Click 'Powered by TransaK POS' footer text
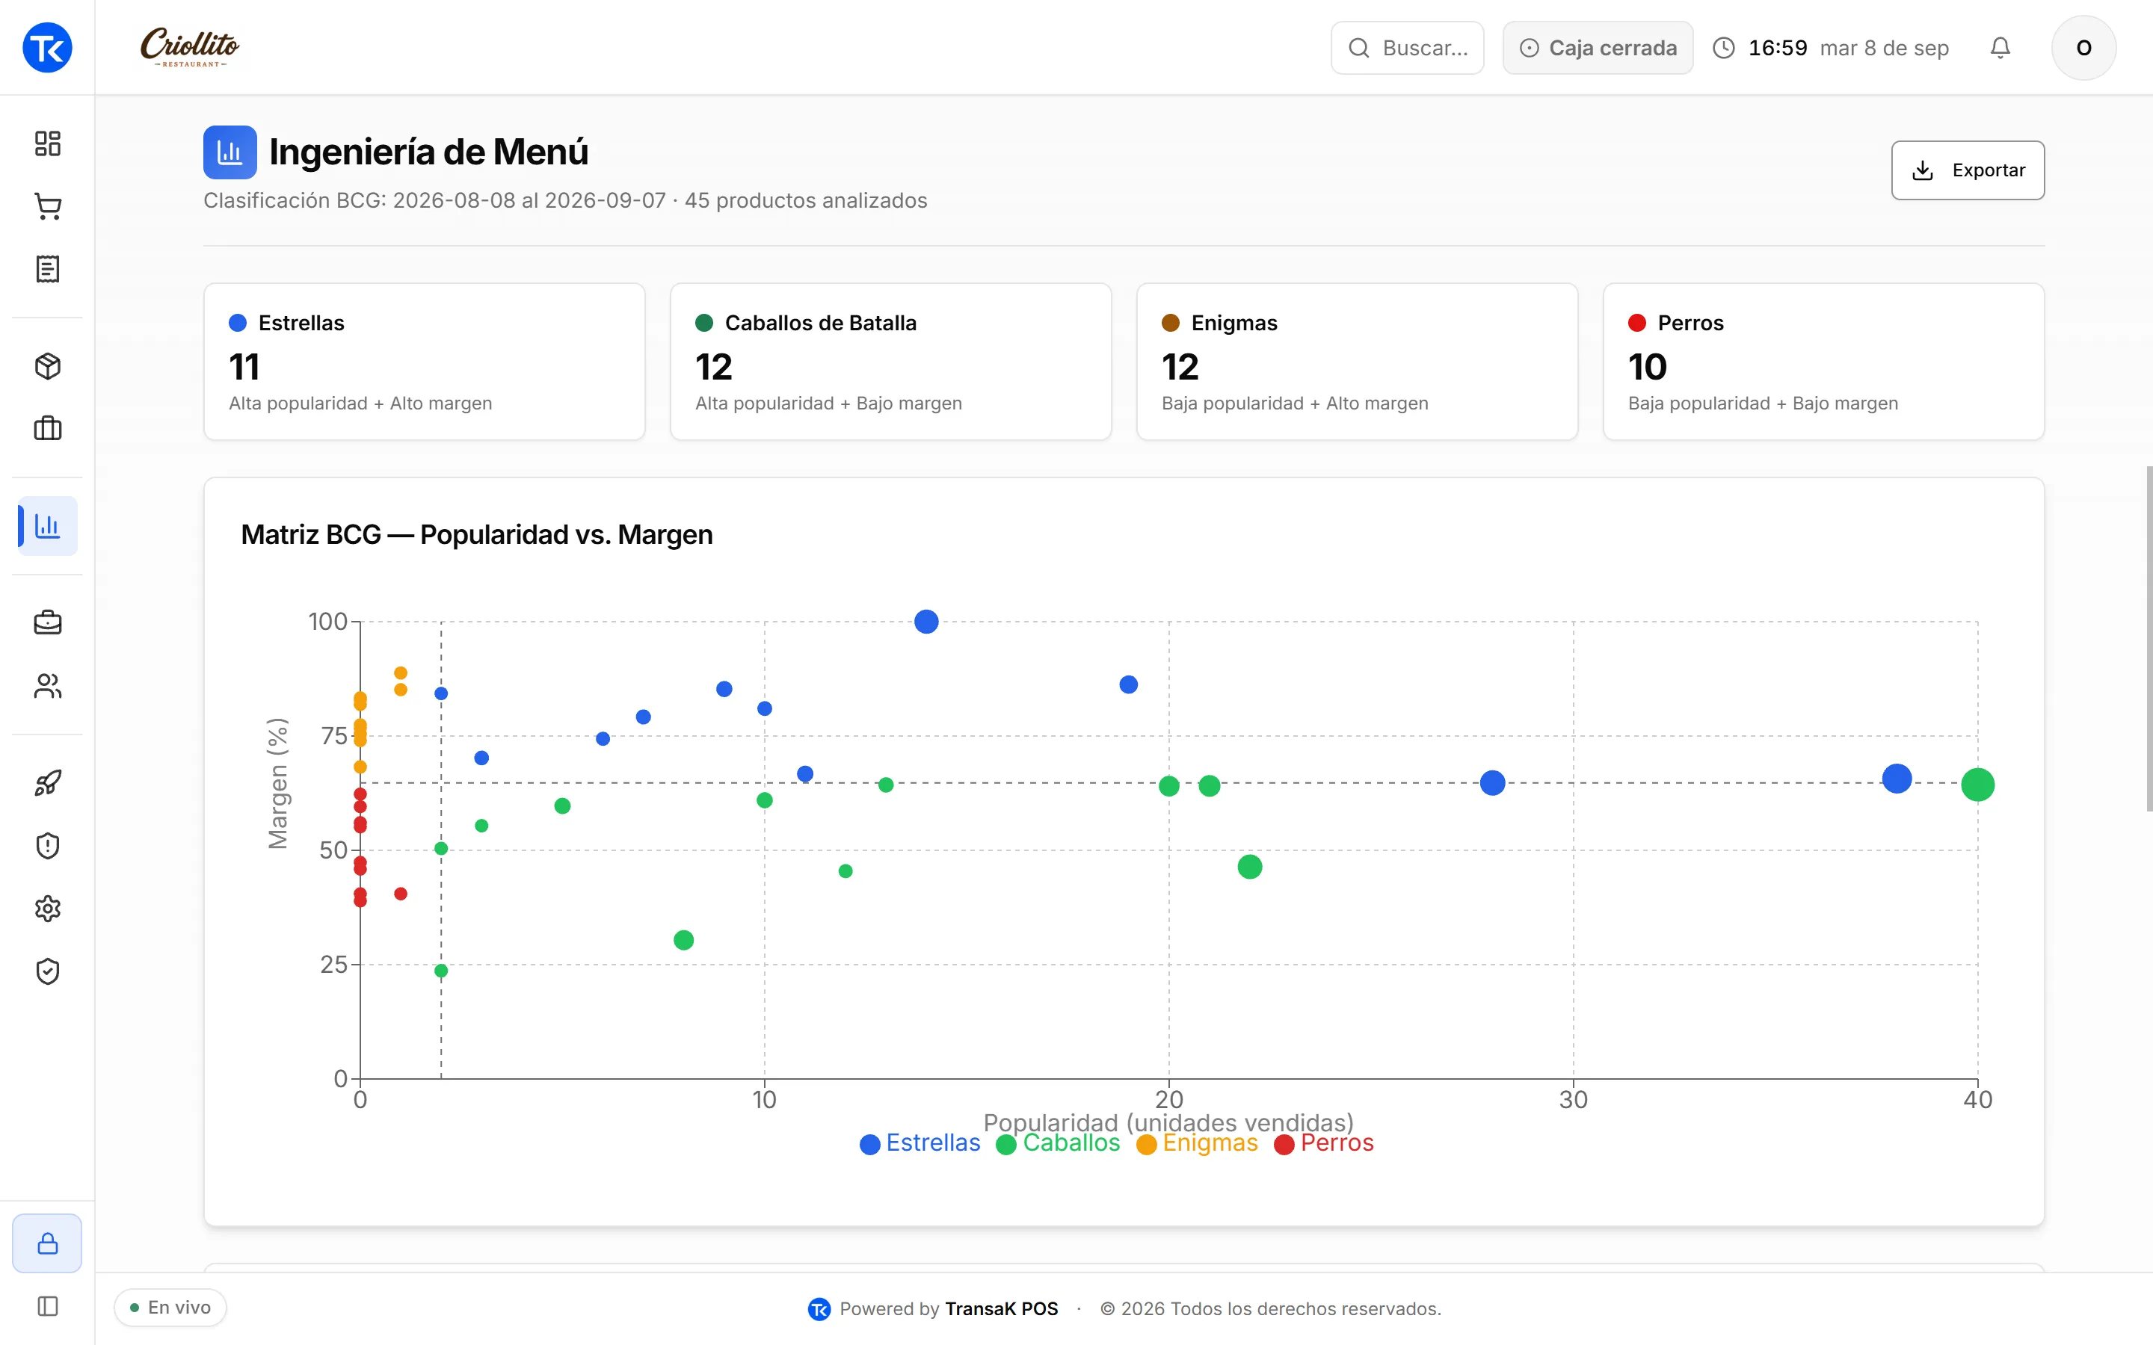The width and height of the screenshot is (2153, 1345). [x=949, y=1308]
